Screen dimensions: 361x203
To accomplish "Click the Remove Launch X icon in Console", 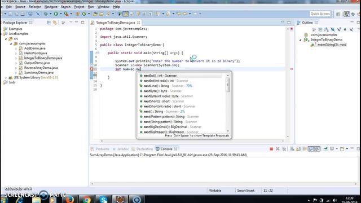I will click(278, 149).
